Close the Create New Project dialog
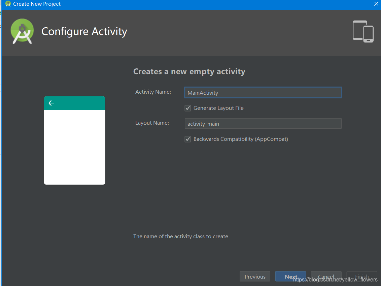Viewport: 381px width, 286px height. [x=376, y=4]
